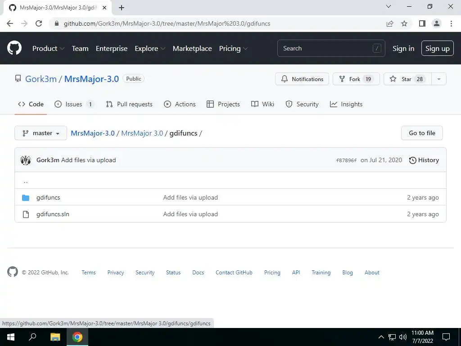Go back with browser back arrow
The image size is (461, 346).
pos(10,23)
